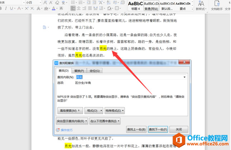Increase font size with the grow font icon
The width and height of the screenshot is (231, 150).
click(45, 2)
